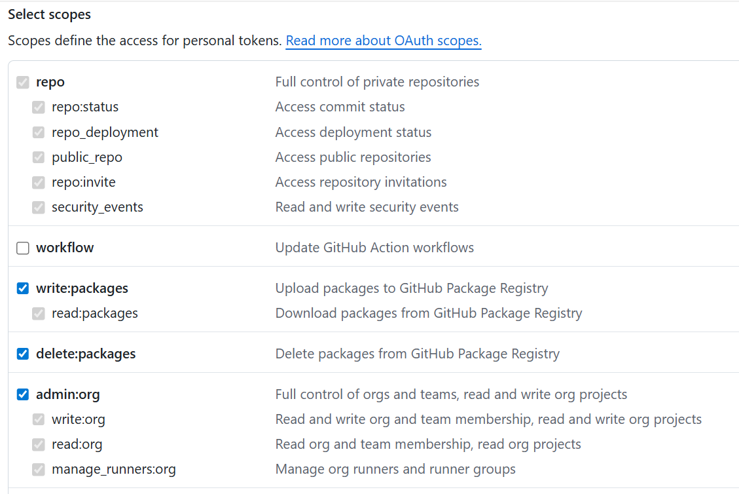Image resolution: width=739 pixels, height=494 pixels.
Task: Uncheck the write:packages scope checkbox
Action: click(23, 288)
